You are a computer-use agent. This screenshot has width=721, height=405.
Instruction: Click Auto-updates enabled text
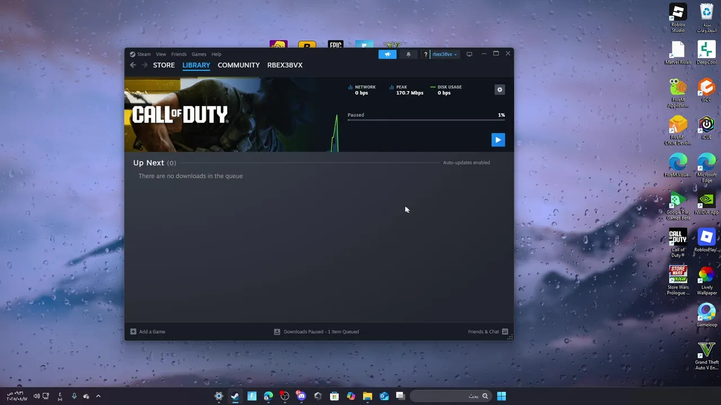tap(466, 163)
